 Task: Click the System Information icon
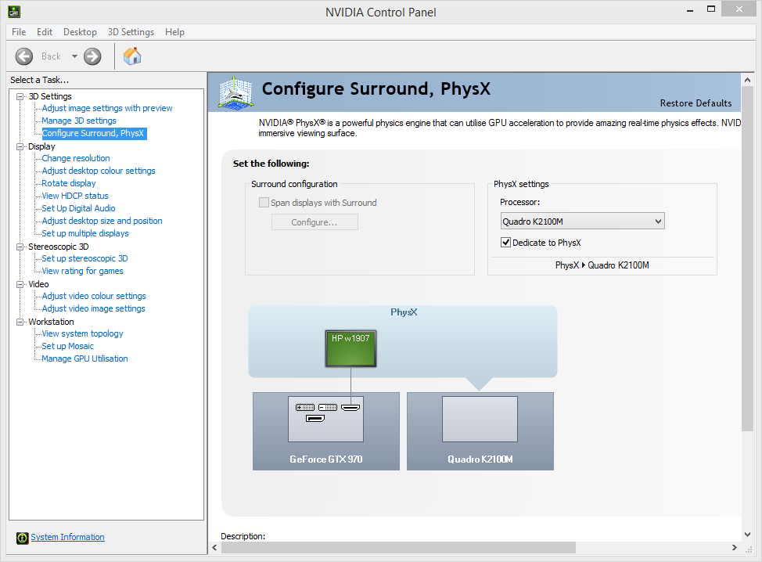[x=23, y=538]
